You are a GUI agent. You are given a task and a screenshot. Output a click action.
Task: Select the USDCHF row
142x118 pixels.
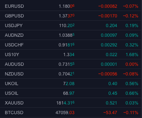click(x=70, y=45)
